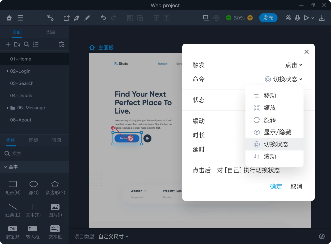The width and height of the screenshot is (331, 244).
Task: Choose 显示/隐藏 from command list
Action: [277, 132]
